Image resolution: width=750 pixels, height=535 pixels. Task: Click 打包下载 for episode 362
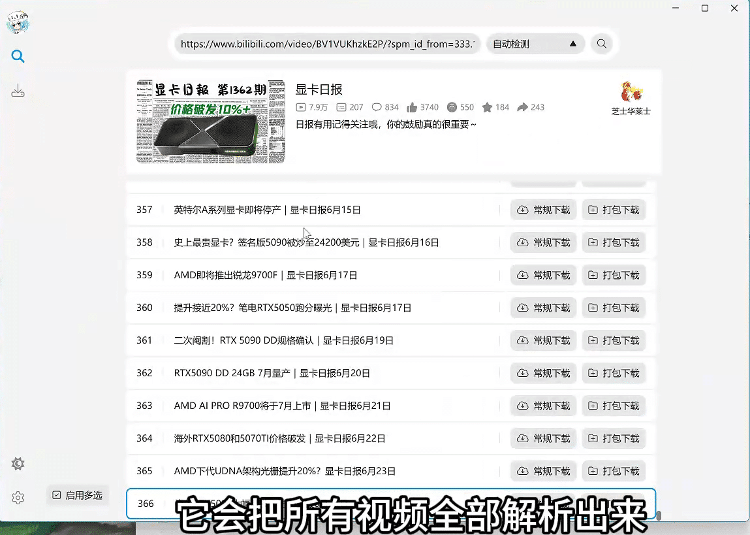pyautogui.click(x=614, y=373)
